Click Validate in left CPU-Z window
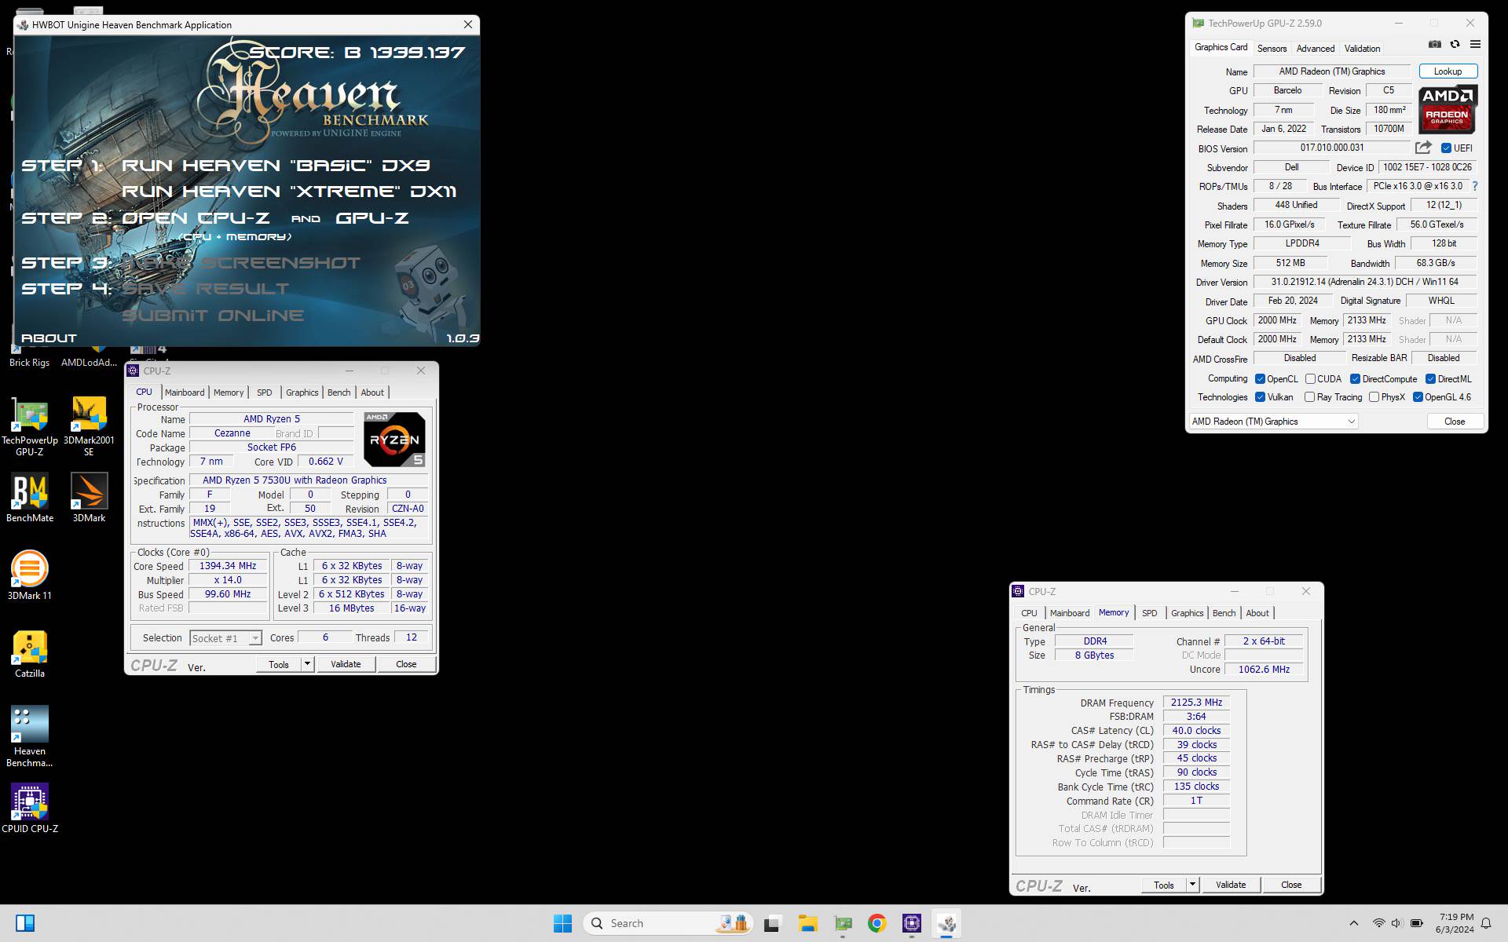The height and width of the screenshot is (942, 1508). [x=346, y=664]
